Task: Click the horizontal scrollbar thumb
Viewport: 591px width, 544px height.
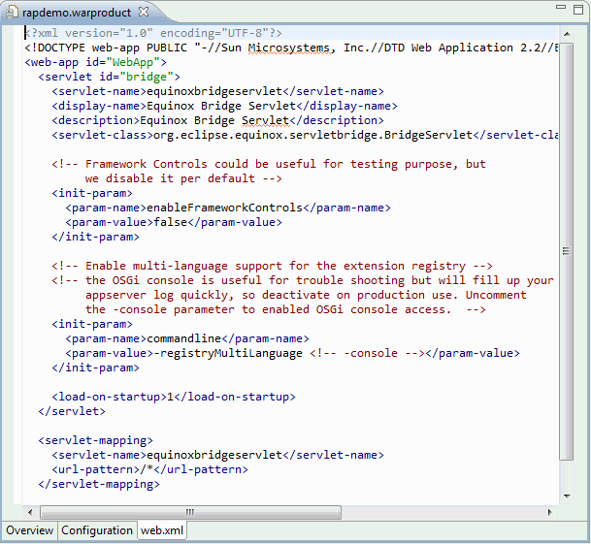Action: pos(191,512)
